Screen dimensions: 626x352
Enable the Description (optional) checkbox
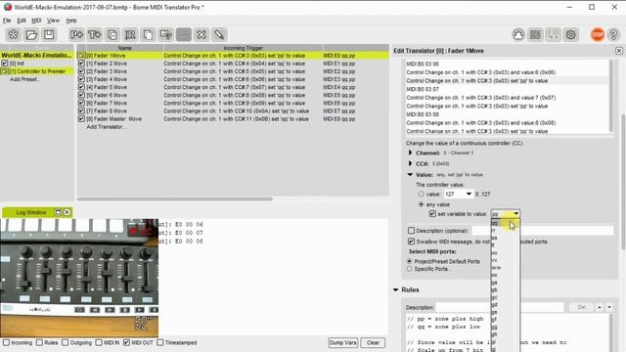click(411, 231)
